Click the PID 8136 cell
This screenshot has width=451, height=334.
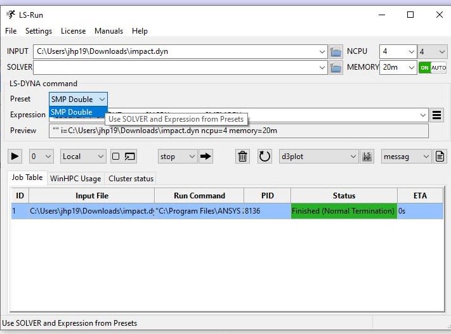pos(268,211)
